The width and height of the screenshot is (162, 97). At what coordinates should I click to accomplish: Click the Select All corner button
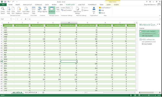2,23
